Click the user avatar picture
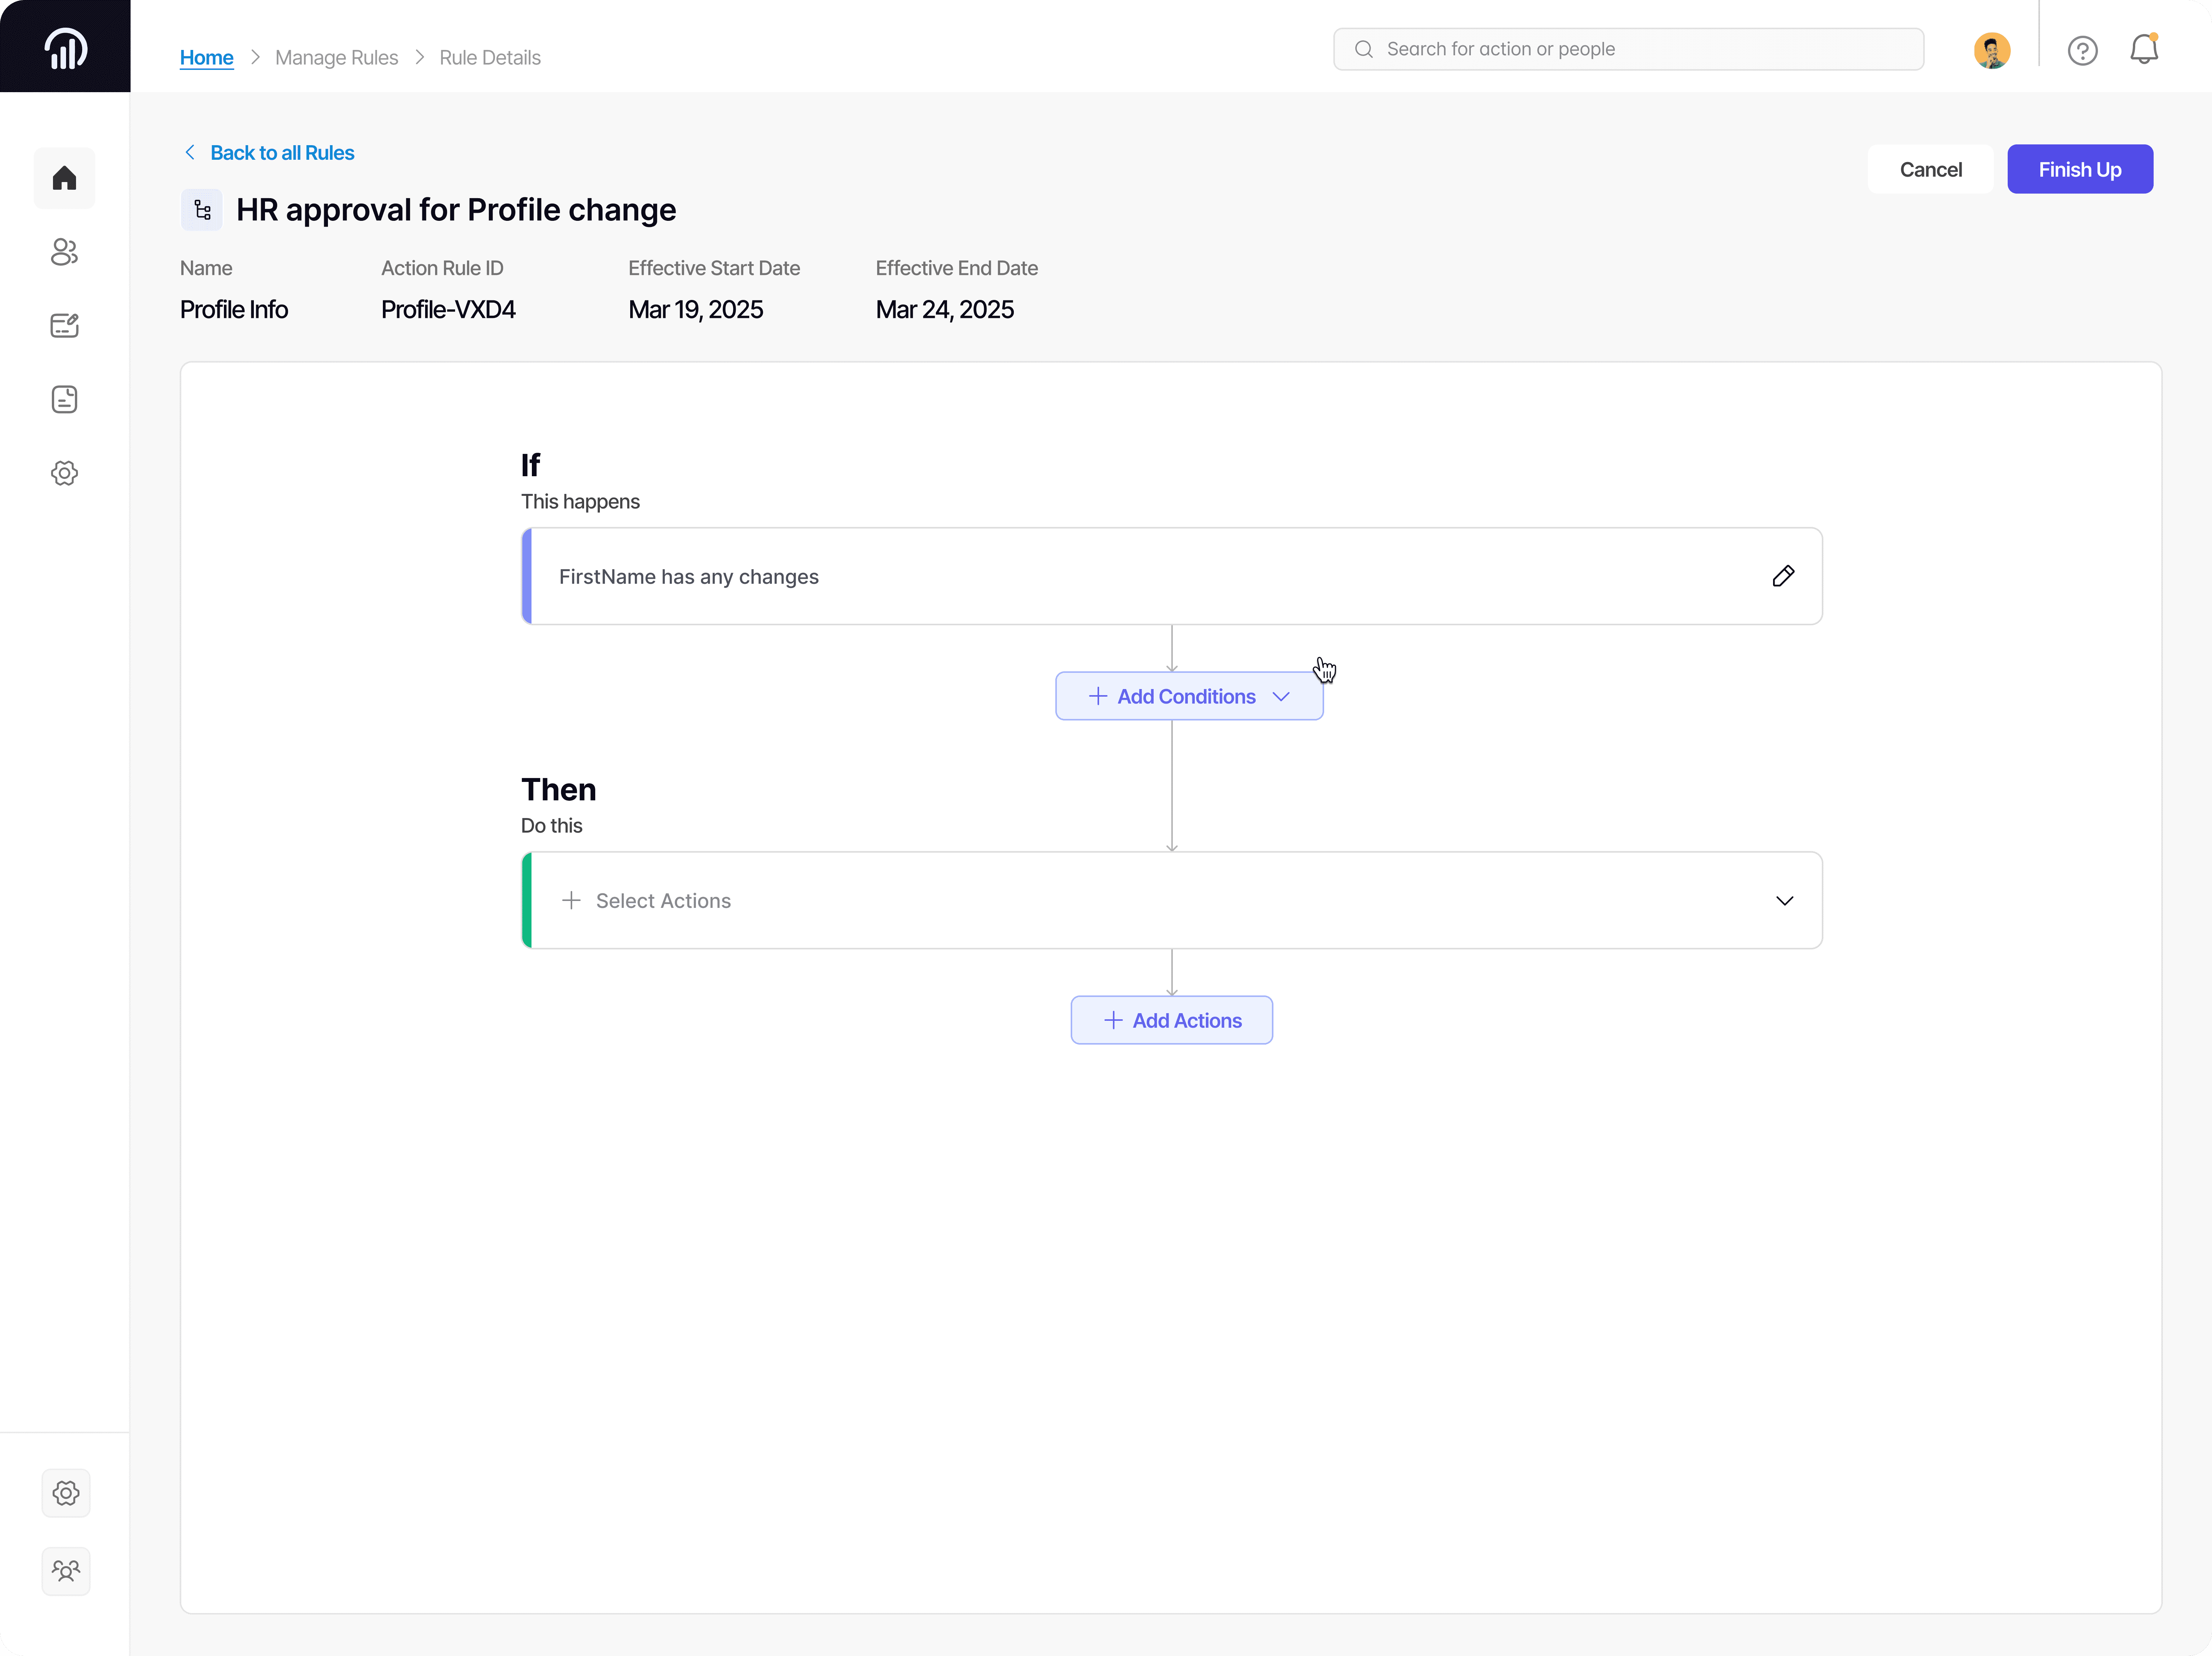This screenshot has height=1656, width=2212. click(x=1991, y=50)
